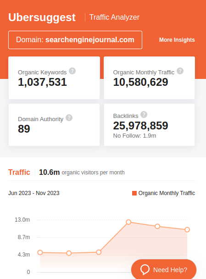
Task: Open the Organic Monthly Traffic help icon
Action: (x=180, y=71)
